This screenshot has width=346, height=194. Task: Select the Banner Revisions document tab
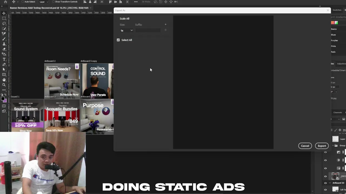point(49,8)
